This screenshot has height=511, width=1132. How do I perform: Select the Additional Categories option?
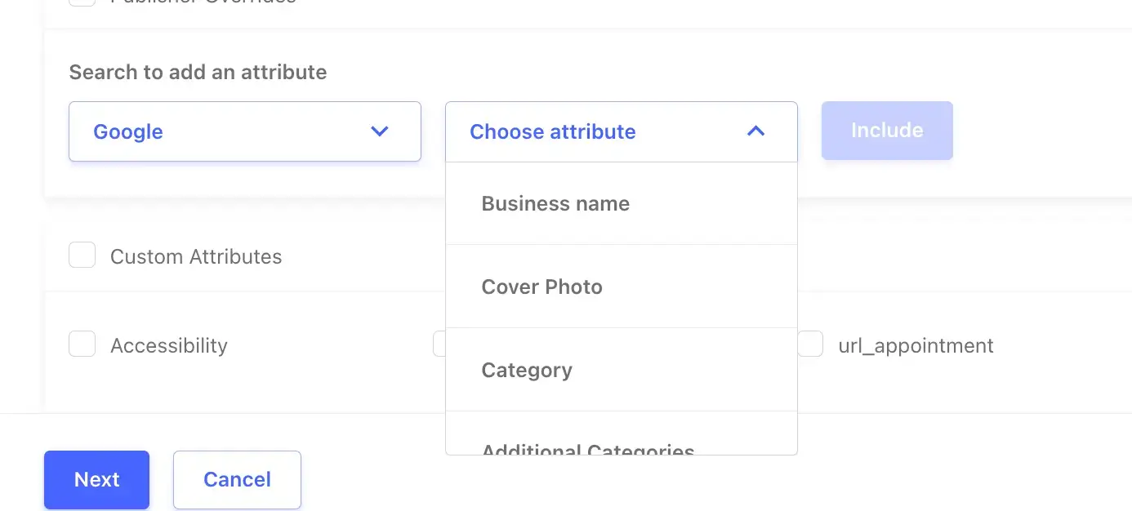[x=588, y=447]
